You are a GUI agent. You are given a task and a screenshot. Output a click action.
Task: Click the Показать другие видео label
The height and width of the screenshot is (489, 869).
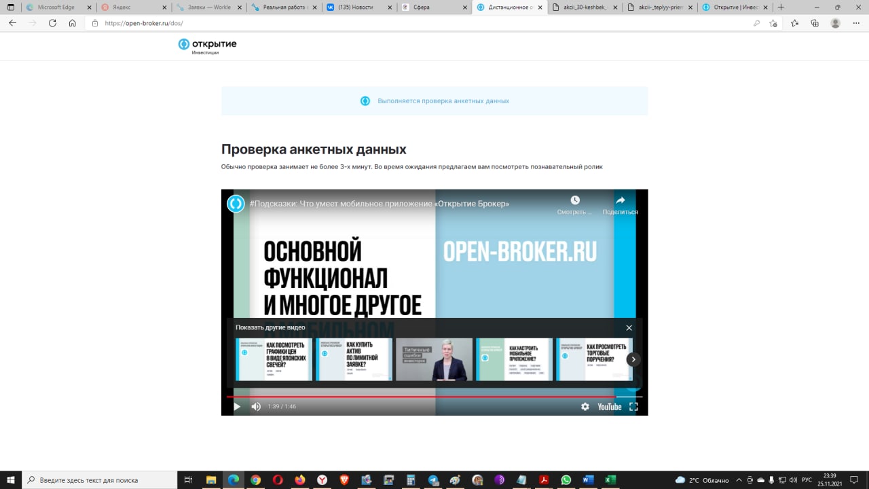tap(270, 327)
